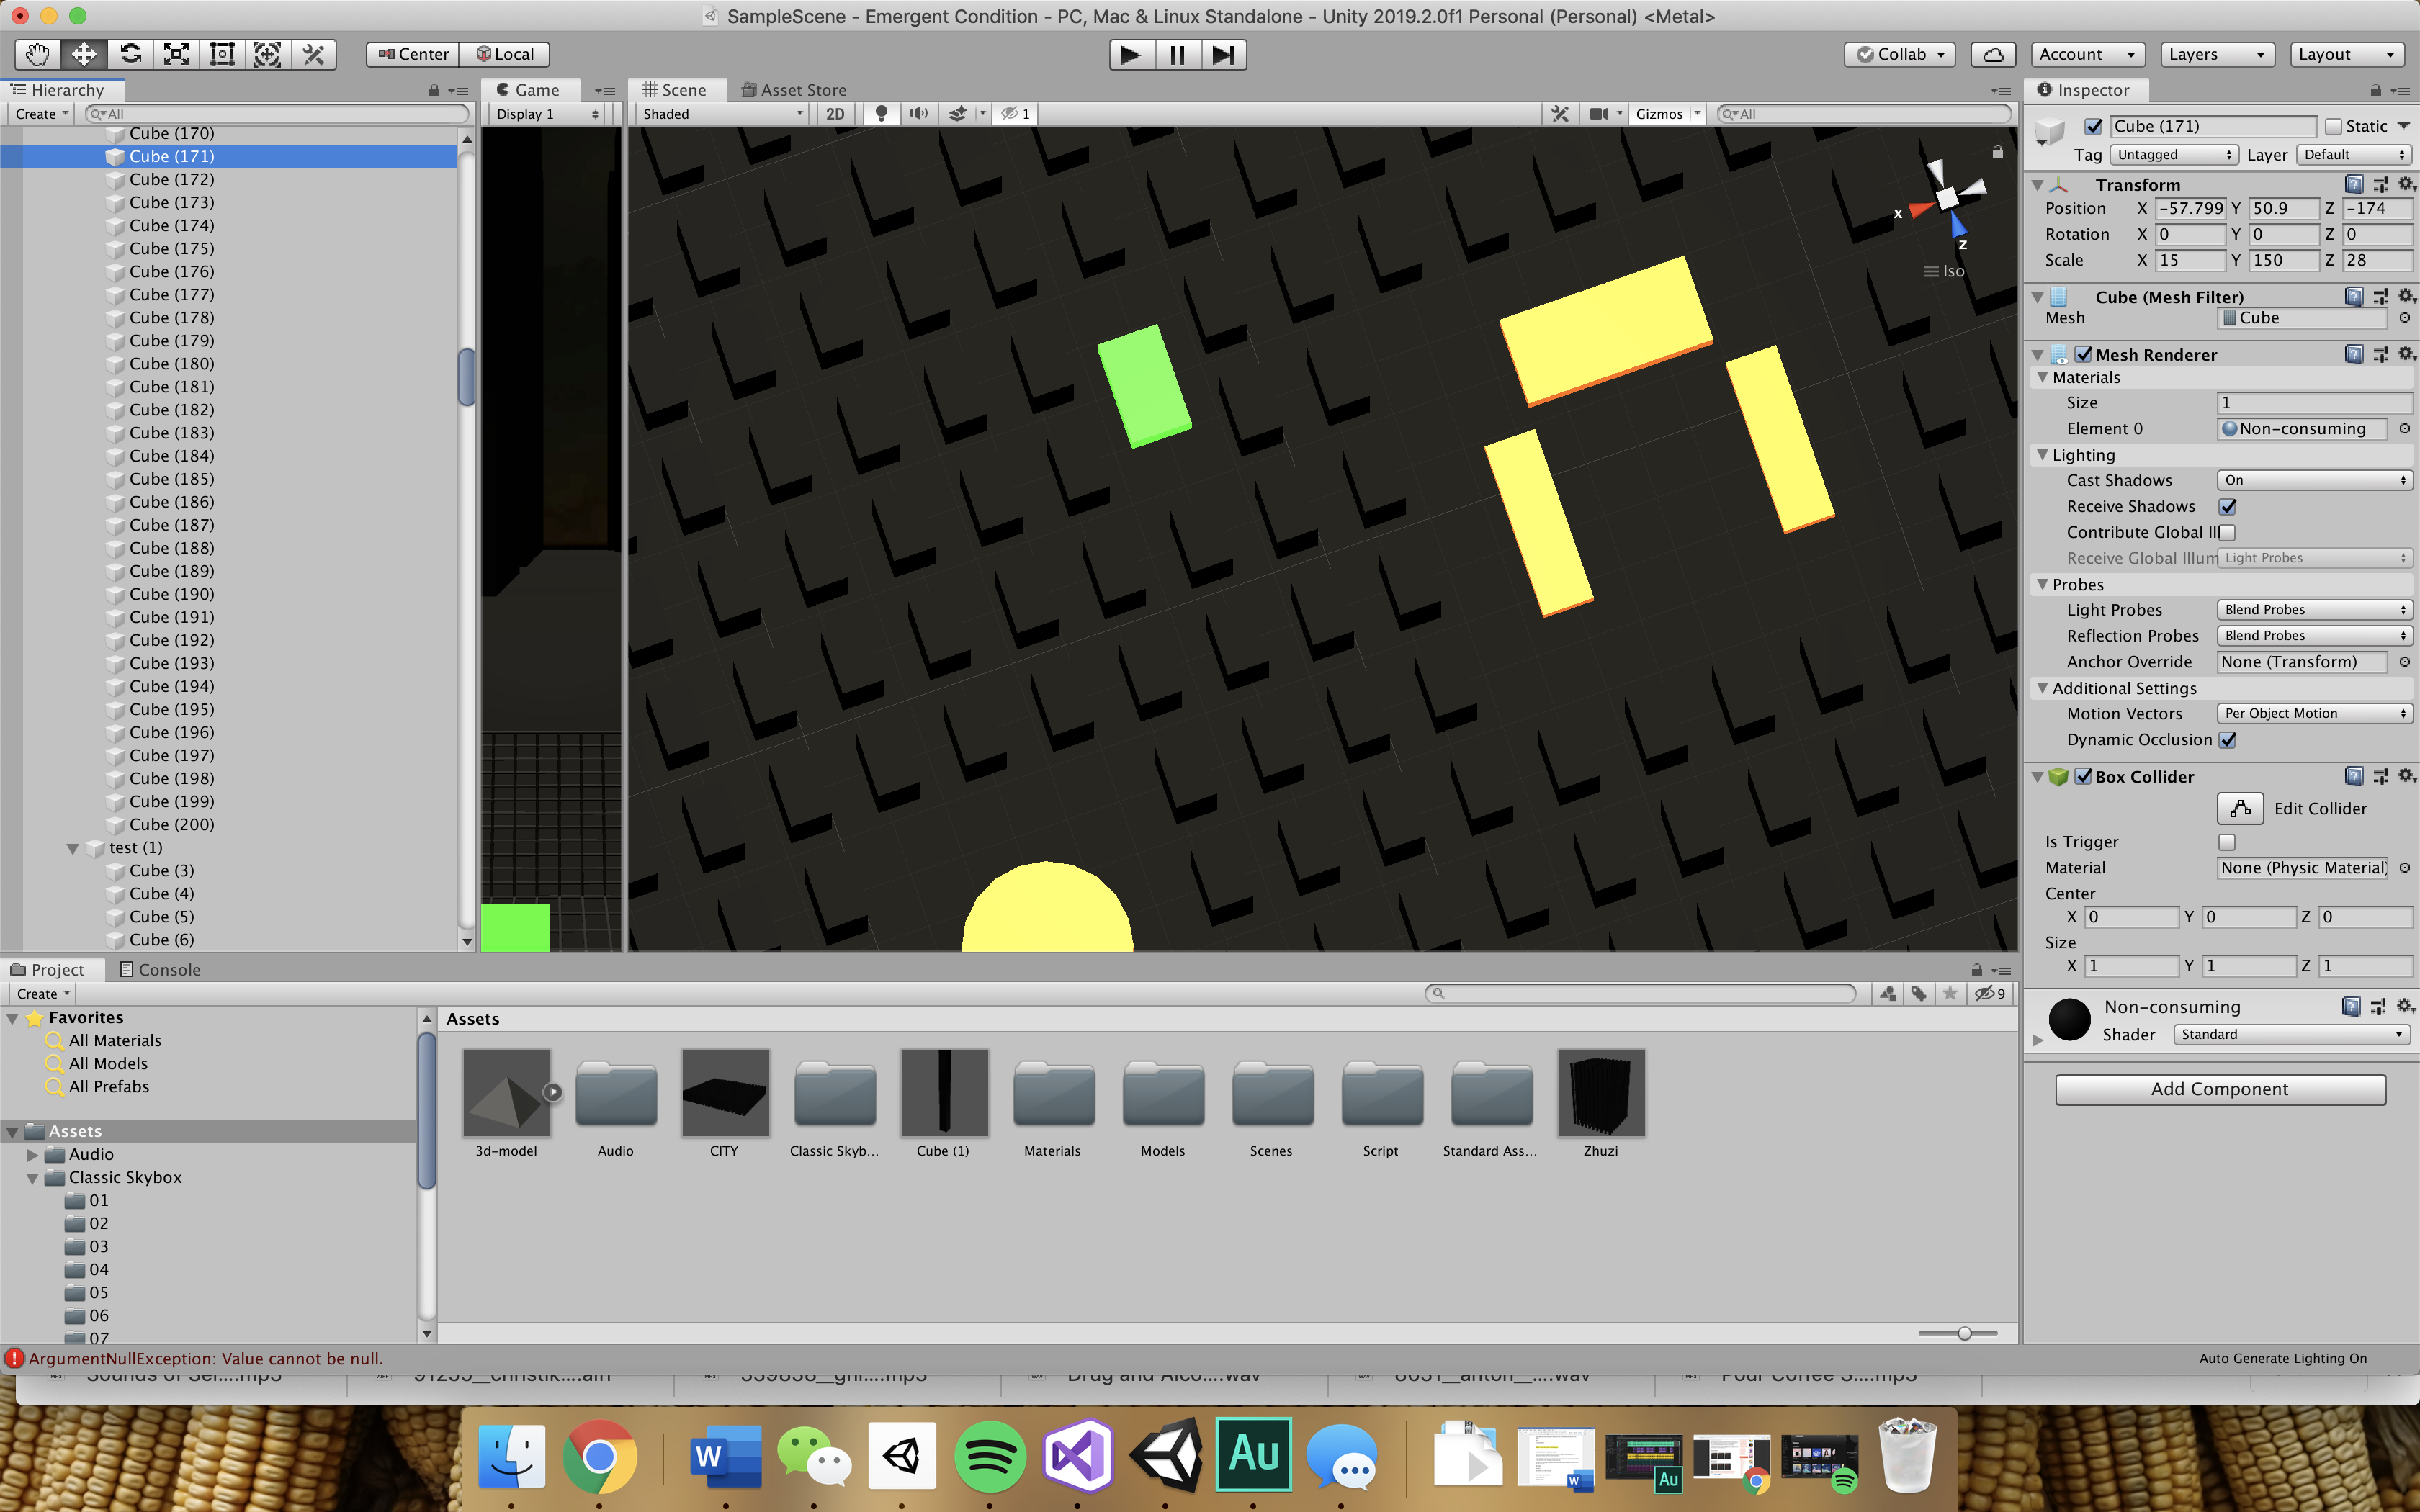Select the Project tab
Screen dimensions: 2420x1512
point(48,970)
